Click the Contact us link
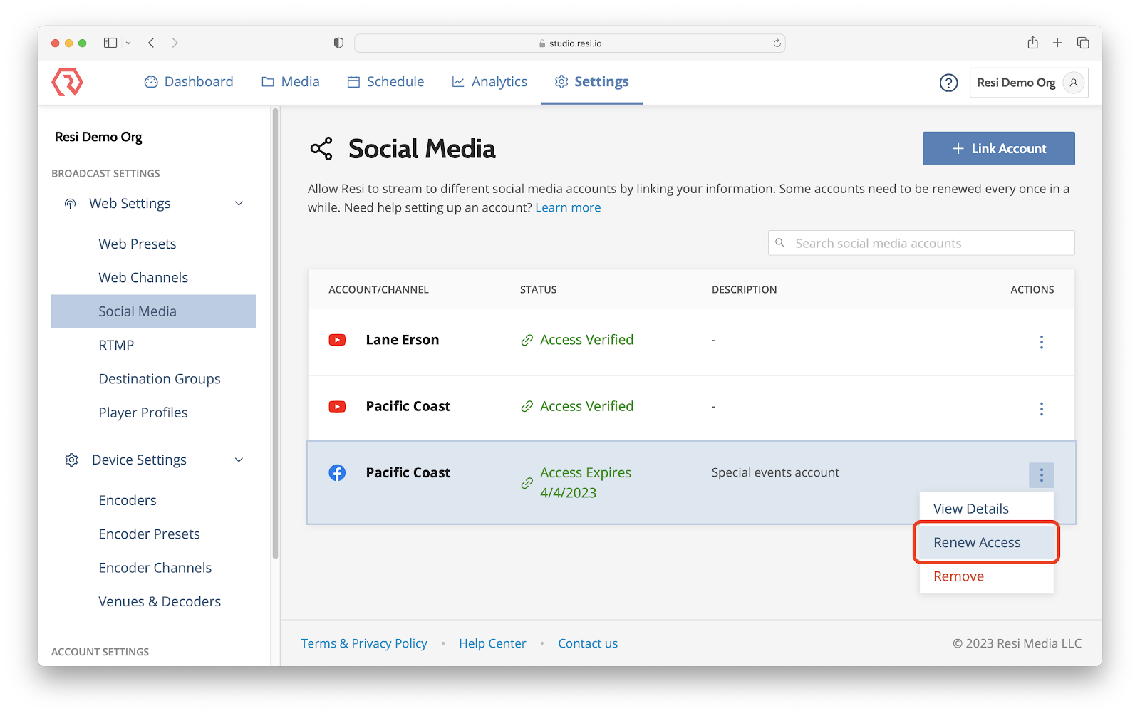 pyautogui.click(x=588, y=643)
